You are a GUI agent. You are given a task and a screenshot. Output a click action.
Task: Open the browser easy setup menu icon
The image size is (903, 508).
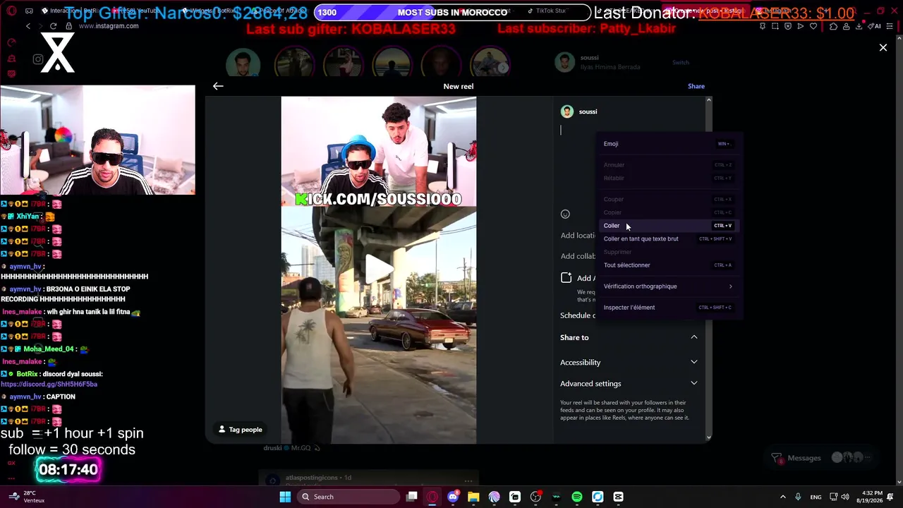[x=891, y=26]
